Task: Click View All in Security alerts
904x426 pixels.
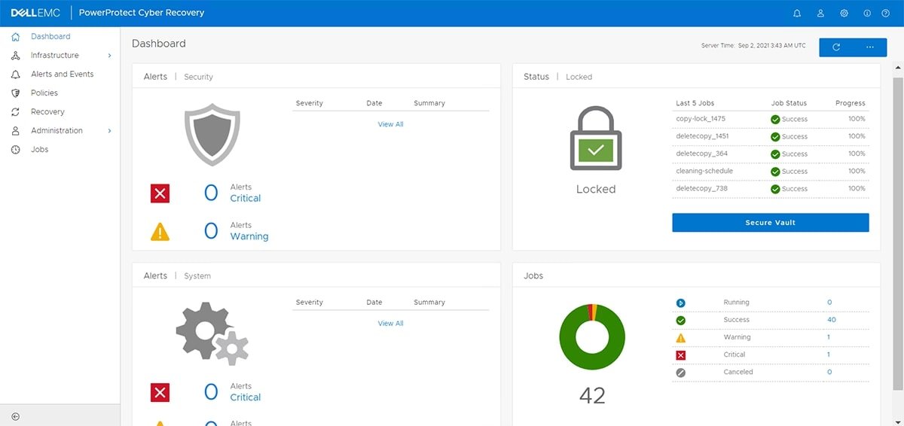Action: (x=390, y=124)
